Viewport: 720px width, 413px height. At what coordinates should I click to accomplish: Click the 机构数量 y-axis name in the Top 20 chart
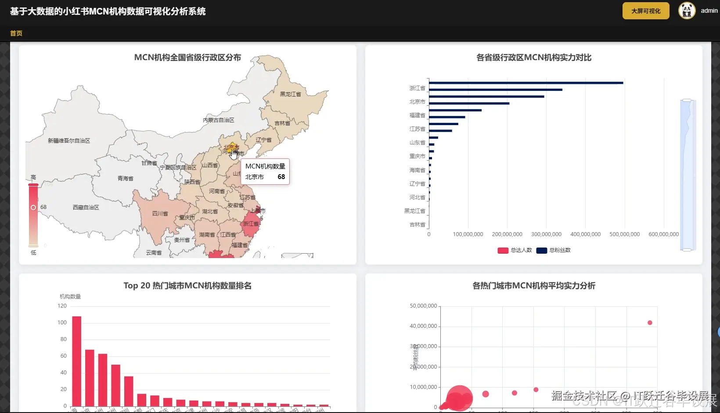pyautogui.click(x=70, y=297)
